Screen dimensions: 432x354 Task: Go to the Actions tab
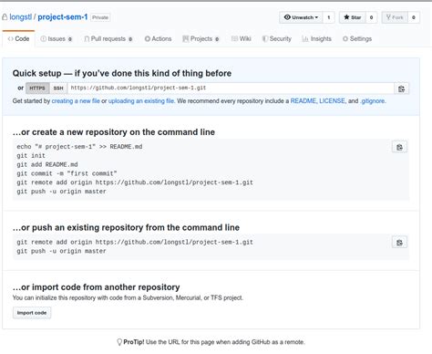tap(158, 39)
